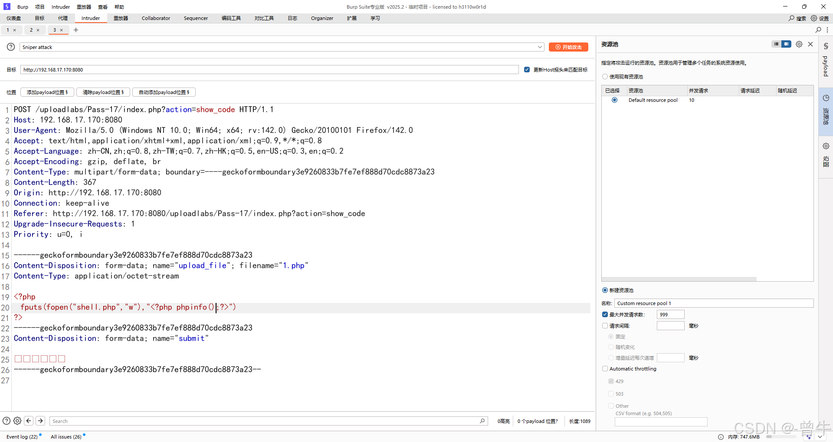Close the resource pool panel
The image size is (833, 442).
(x=810, y=44)
